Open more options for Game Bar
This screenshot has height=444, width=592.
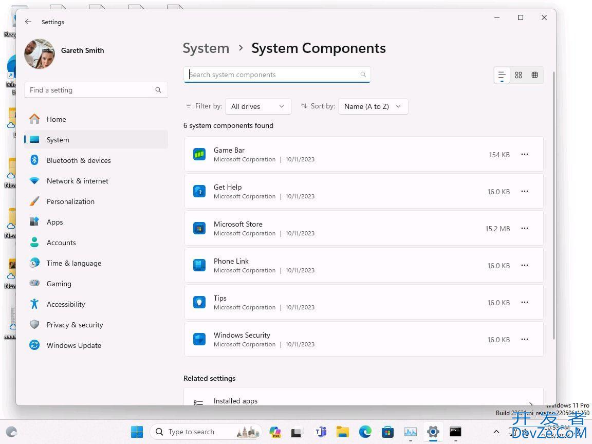click(x=524, y=154)
